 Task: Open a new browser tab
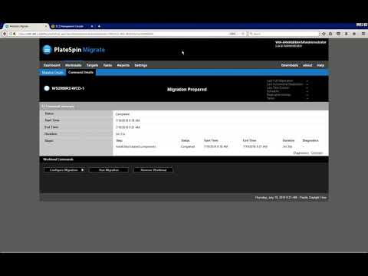(x=99, y=26)
